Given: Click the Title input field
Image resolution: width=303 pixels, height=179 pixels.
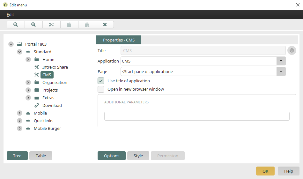Looking at the screenshot, I should pyautogui.click(x=203, y=50).
